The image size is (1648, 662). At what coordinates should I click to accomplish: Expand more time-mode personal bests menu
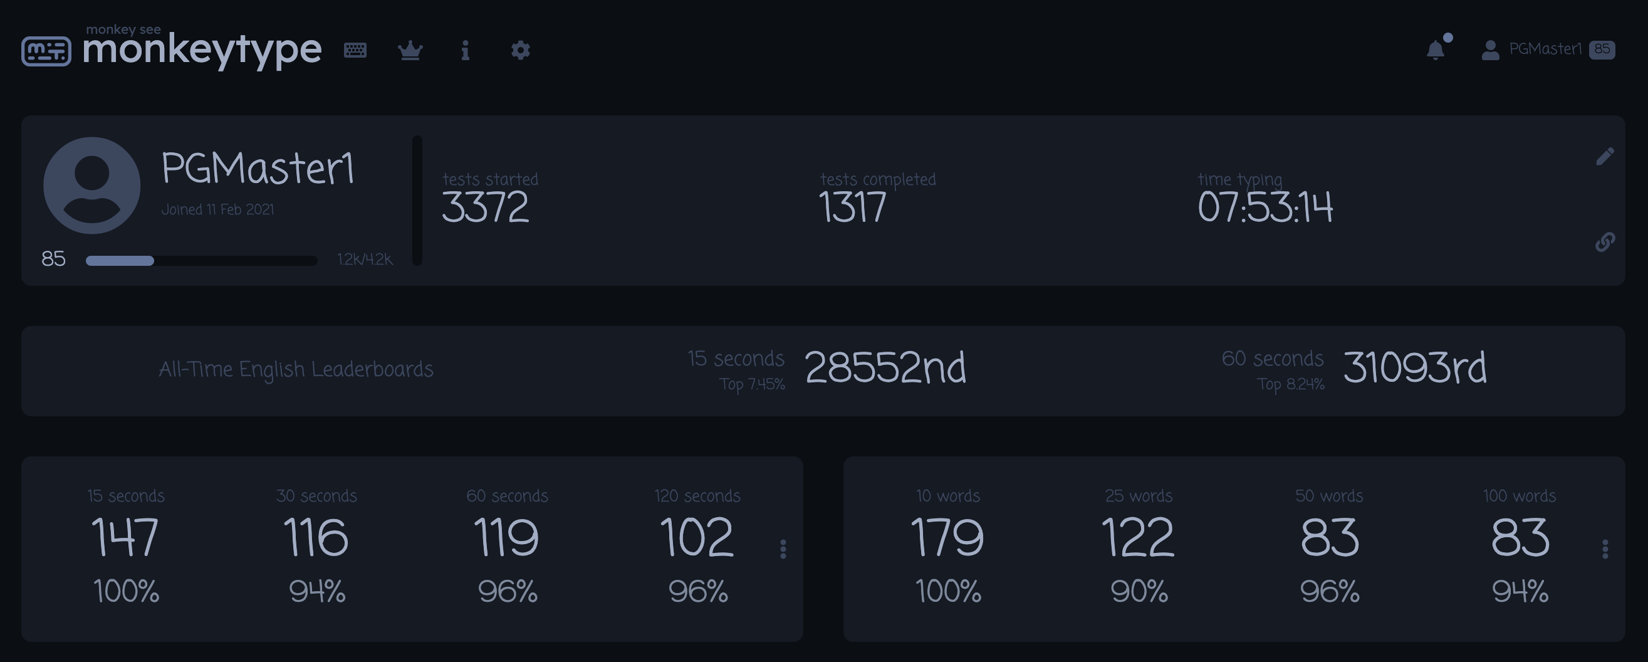click(x=783, y=549)
